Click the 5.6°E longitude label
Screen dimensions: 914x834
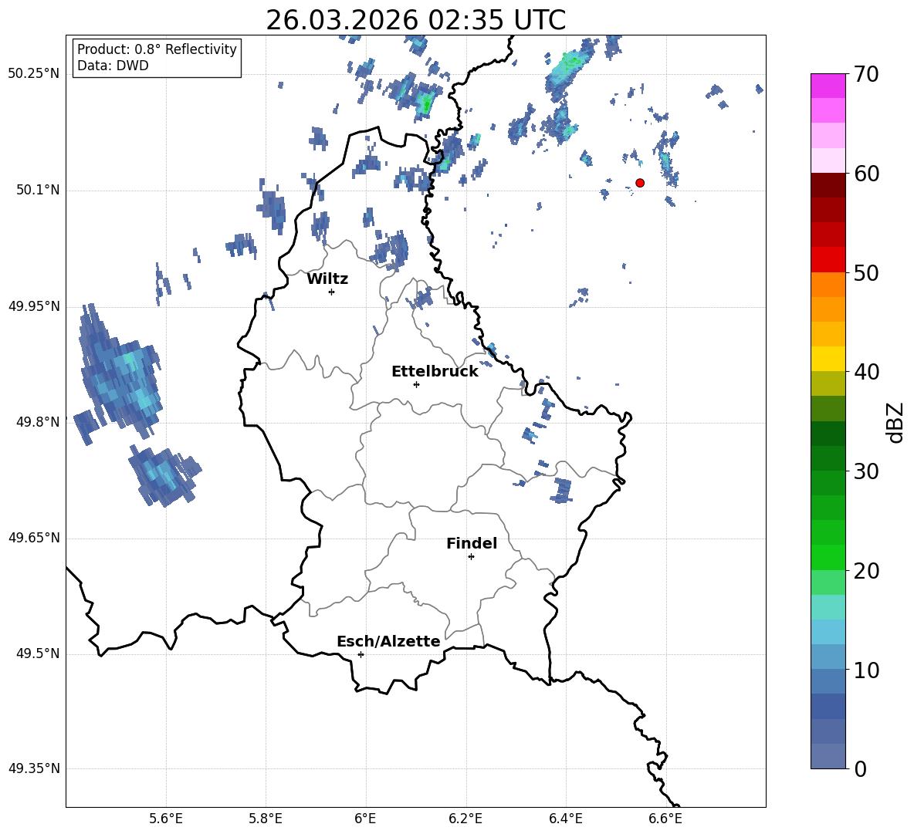(x=165, y=819)
